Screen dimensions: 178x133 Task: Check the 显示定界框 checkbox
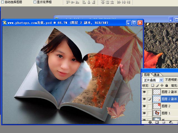click(35, 2)
